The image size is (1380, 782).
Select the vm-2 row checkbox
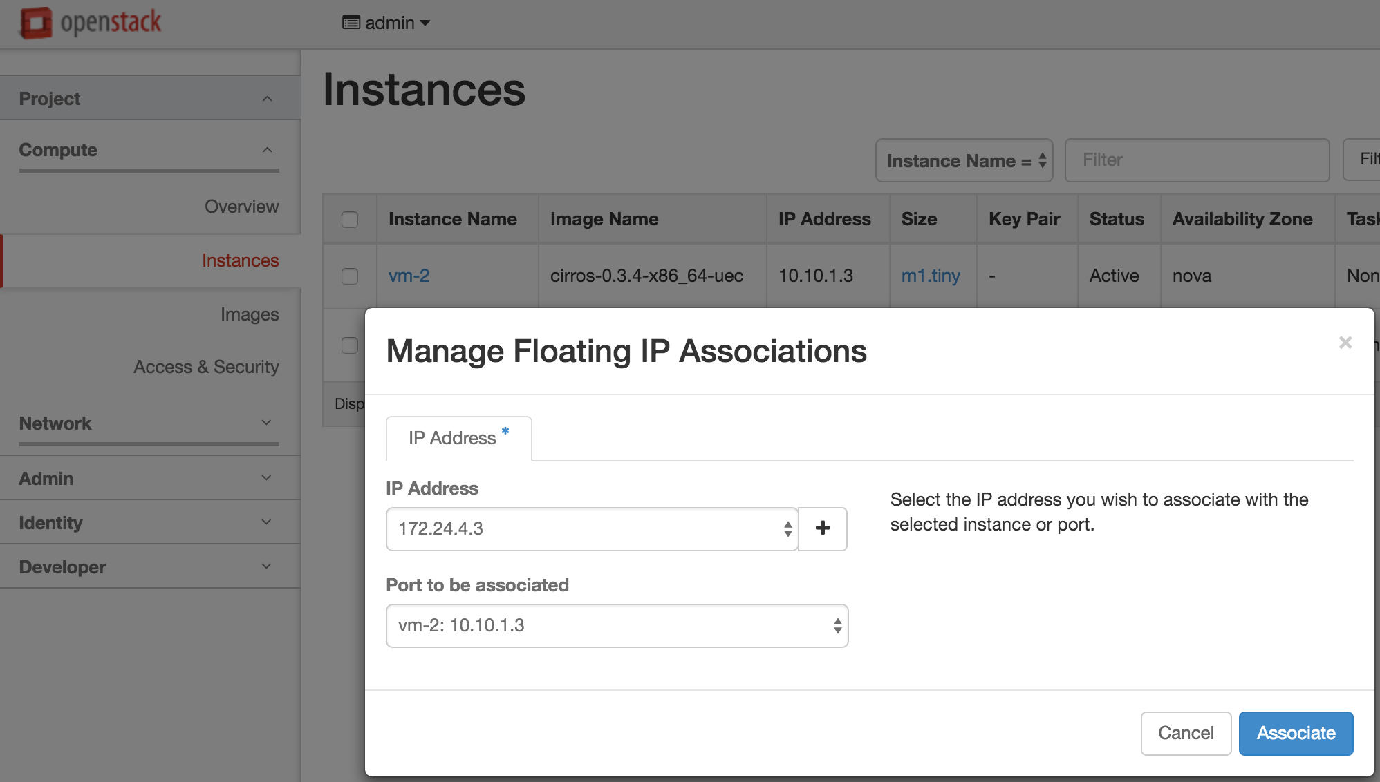click(x=350, y=276)
